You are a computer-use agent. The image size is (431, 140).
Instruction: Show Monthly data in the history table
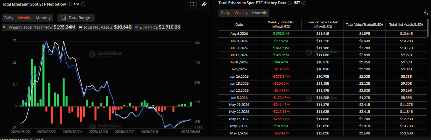(259, 13)
